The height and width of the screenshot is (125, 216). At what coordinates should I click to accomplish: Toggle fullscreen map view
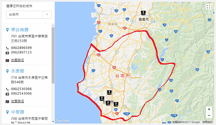[208, 7]
